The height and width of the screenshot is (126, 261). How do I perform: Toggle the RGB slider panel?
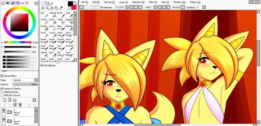pos(8,3)
